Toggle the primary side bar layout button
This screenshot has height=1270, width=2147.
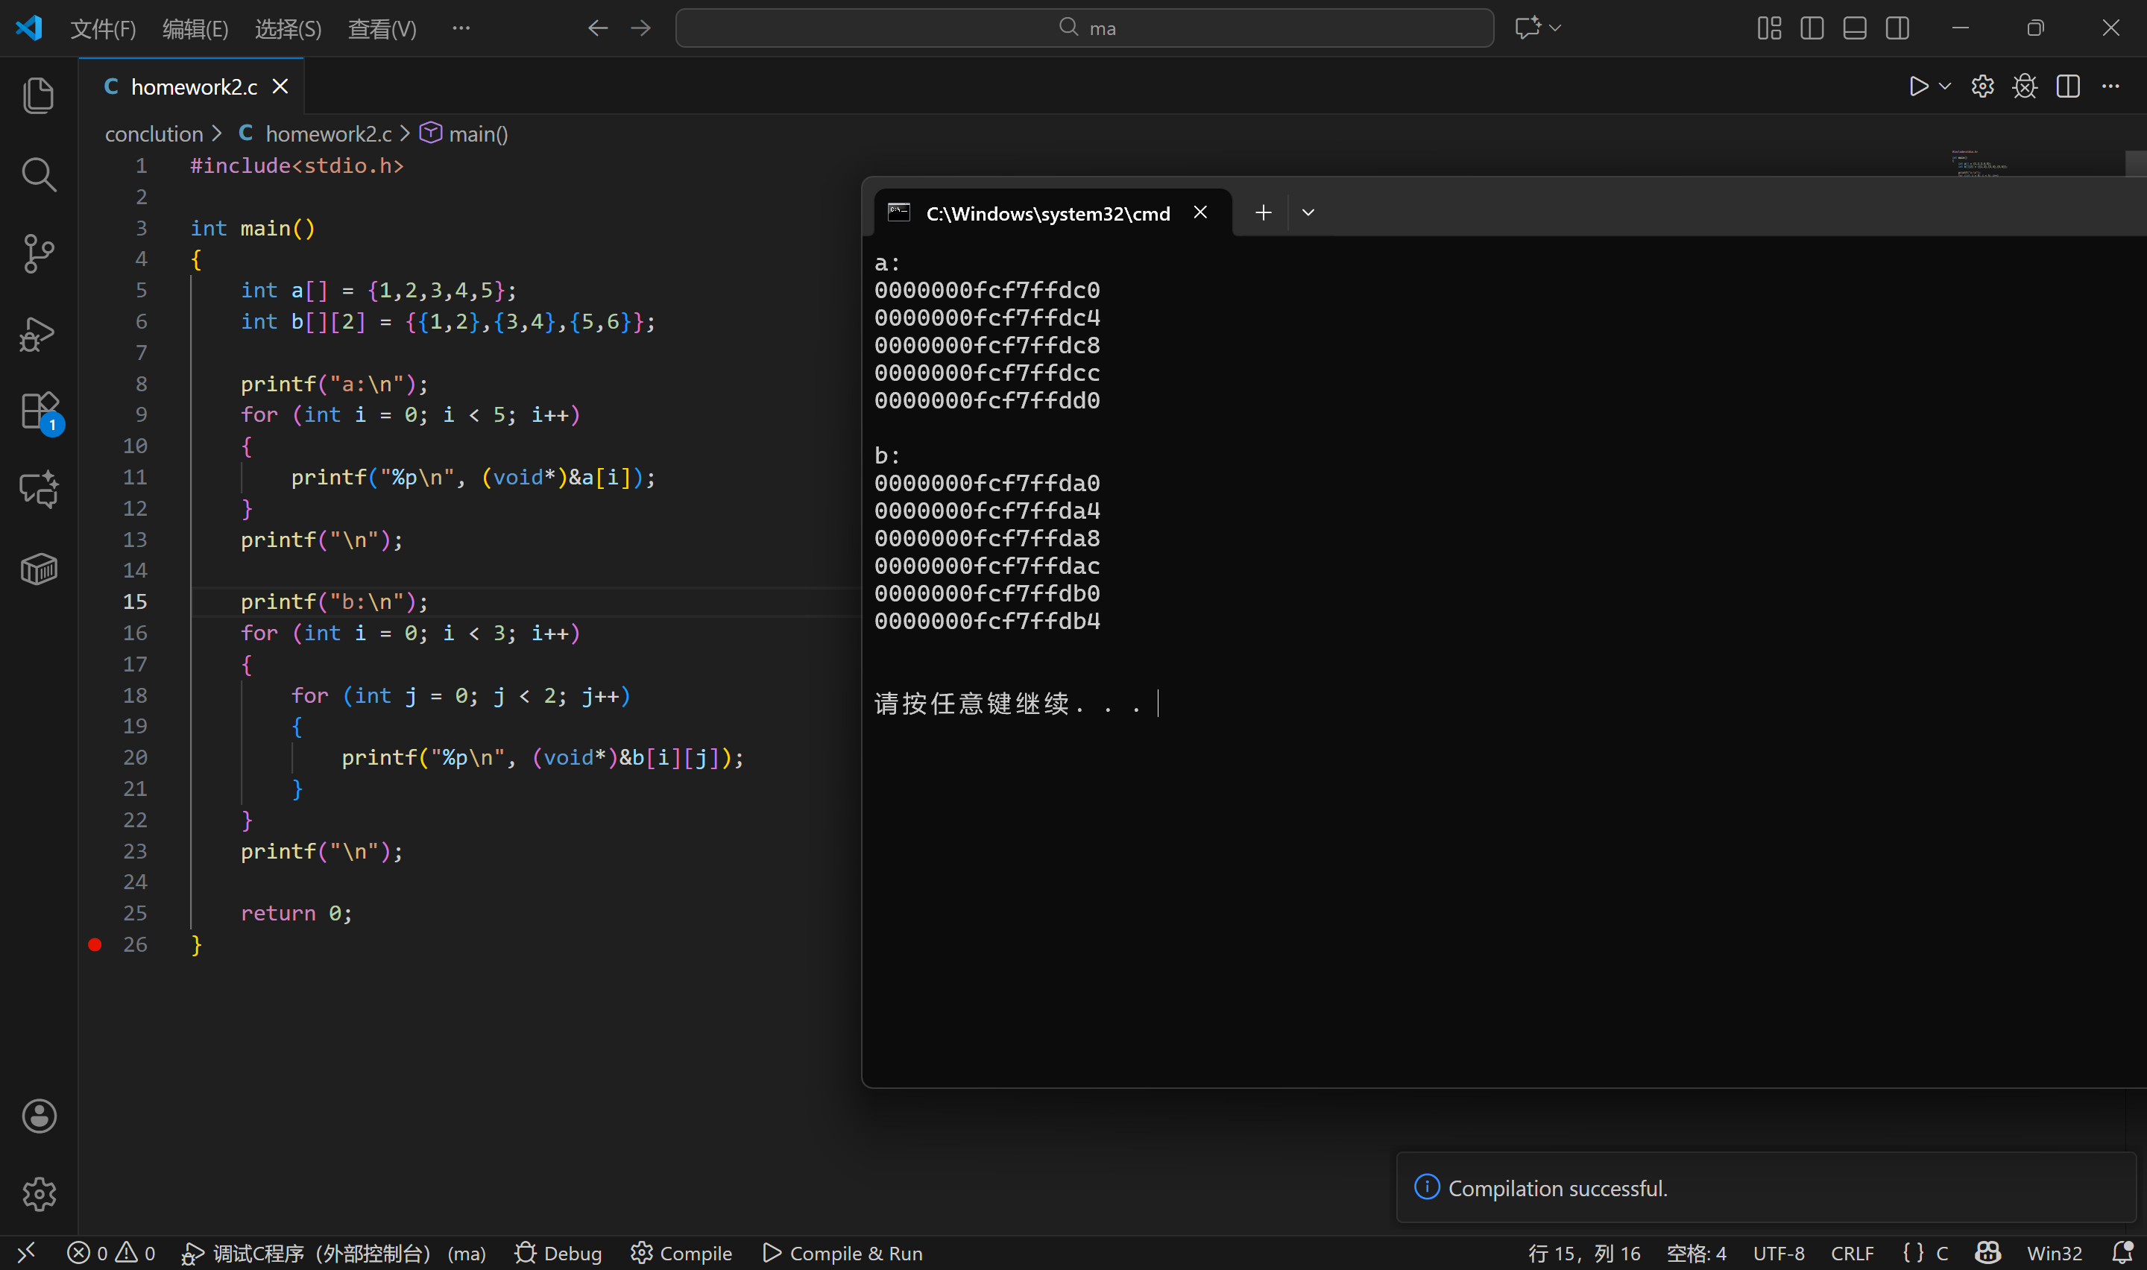1812,28
